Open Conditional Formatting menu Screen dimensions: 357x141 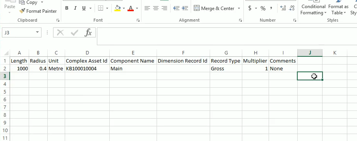coord(313,10)
